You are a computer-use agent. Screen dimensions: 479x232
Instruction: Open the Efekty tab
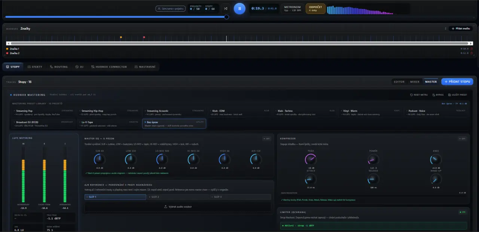pos(35,67)
